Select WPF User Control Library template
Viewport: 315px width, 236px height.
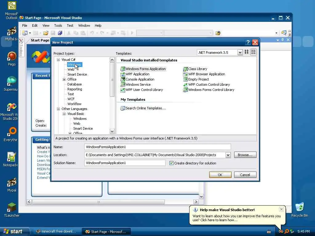click(142, 90)
